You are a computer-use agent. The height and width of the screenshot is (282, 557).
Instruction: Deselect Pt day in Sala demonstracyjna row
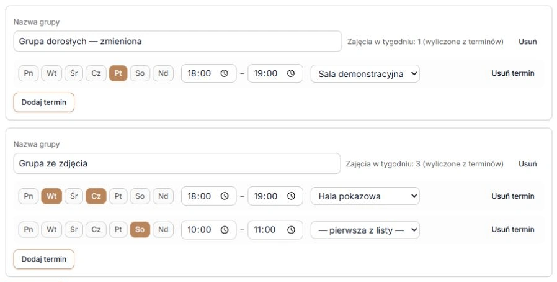[x=118, y=73]
